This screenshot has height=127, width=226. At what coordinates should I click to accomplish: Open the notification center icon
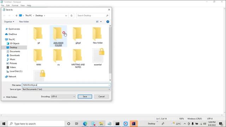coord(221,124)
